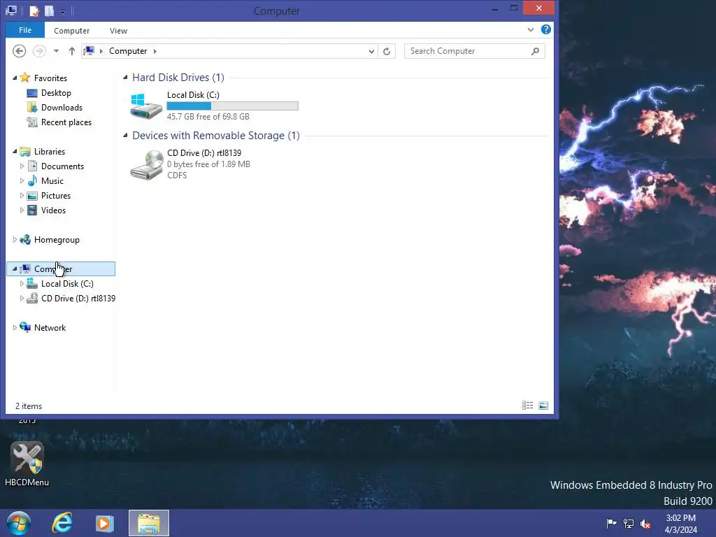Expand CD Drive (D:) rtl8139 in tree

click(22, 298)
